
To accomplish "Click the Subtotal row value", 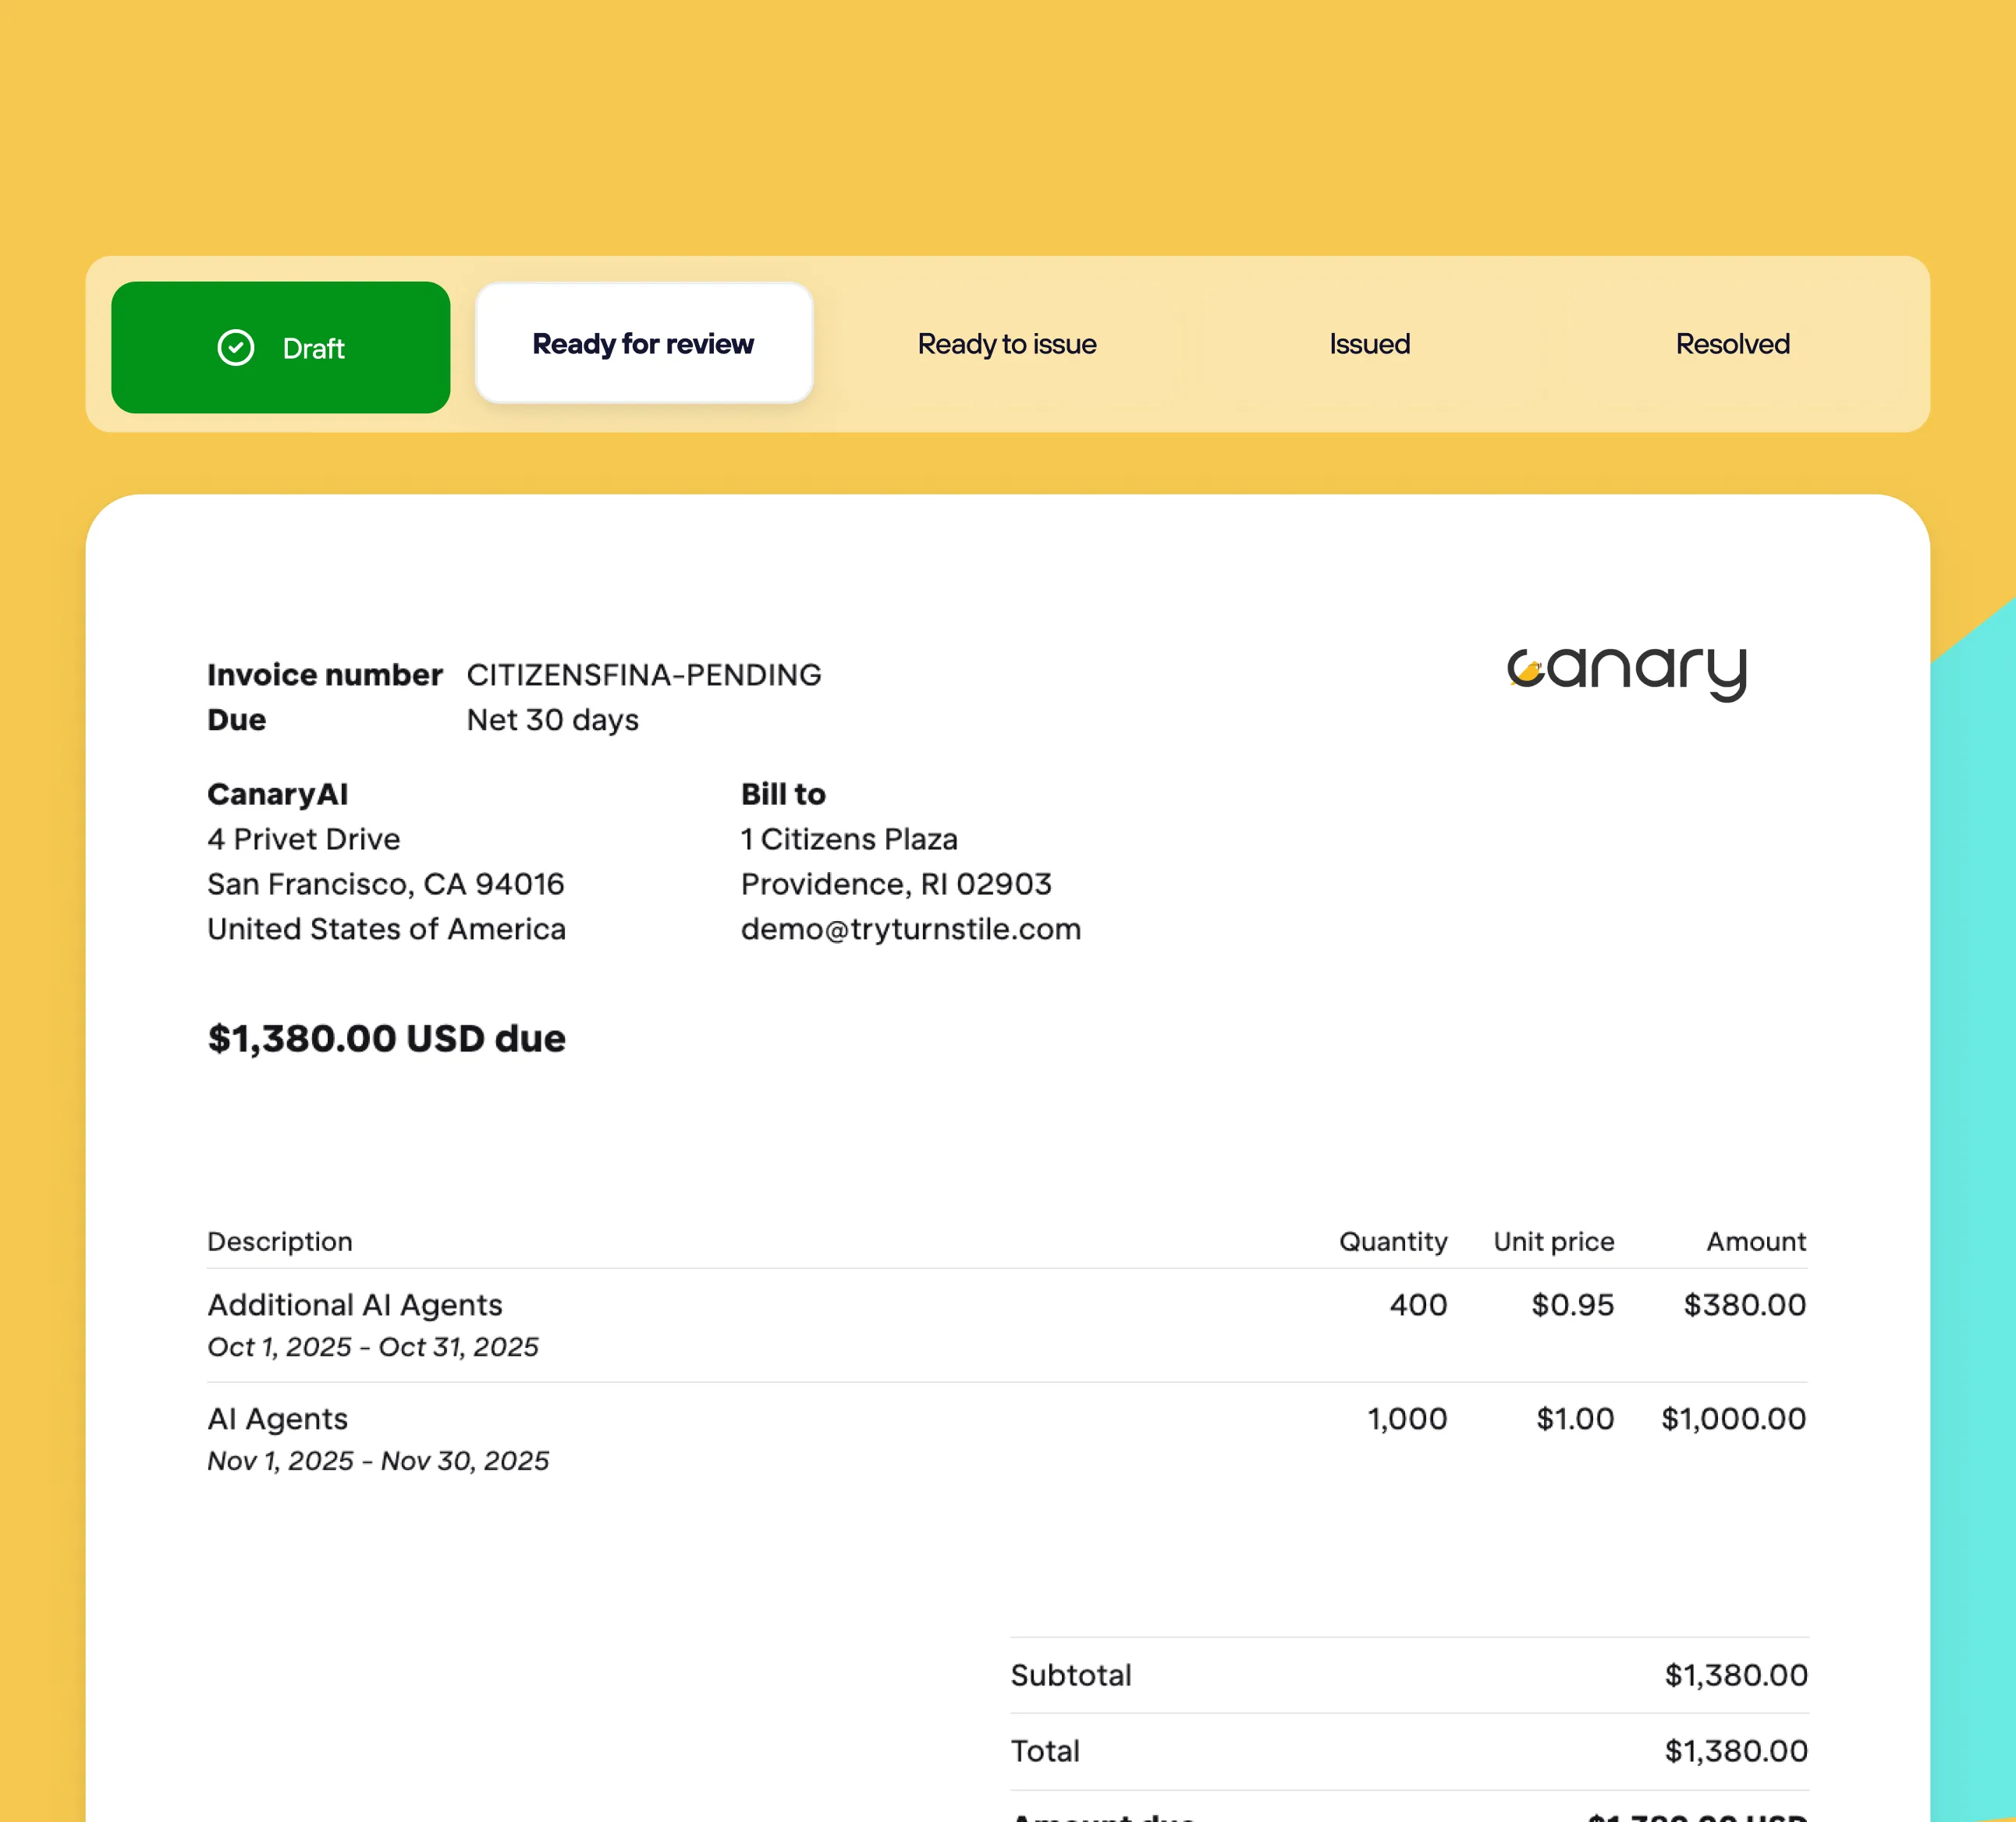I will (x=1735, y=1675).
